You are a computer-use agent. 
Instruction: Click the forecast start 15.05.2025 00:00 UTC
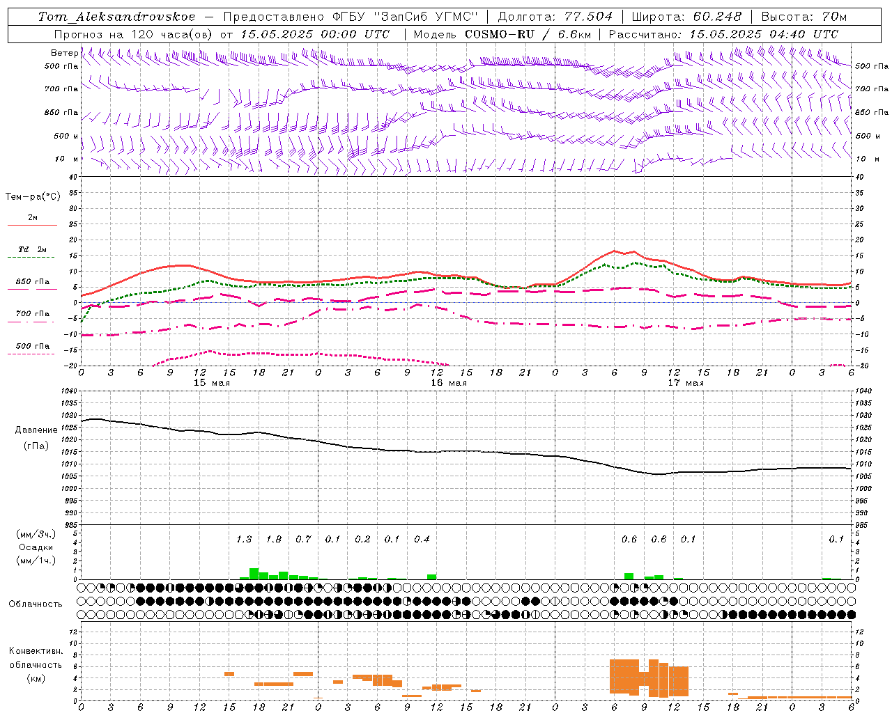[315, 34]
